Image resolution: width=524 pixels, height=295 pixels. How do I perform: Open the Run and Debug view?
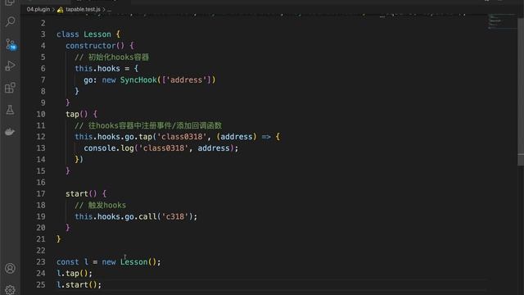point(10,66)
